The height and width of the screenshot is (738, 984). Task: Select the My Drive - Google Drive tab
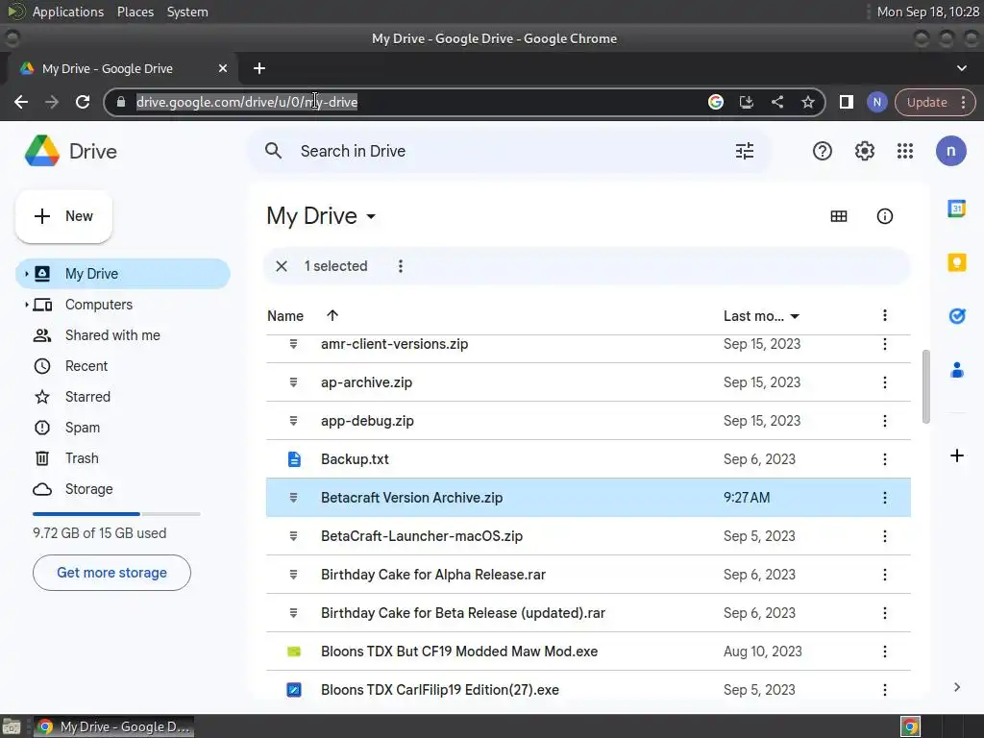(122, 68)
